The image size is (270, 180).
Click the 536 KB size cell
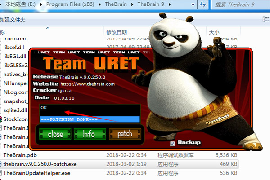point(229,173)
